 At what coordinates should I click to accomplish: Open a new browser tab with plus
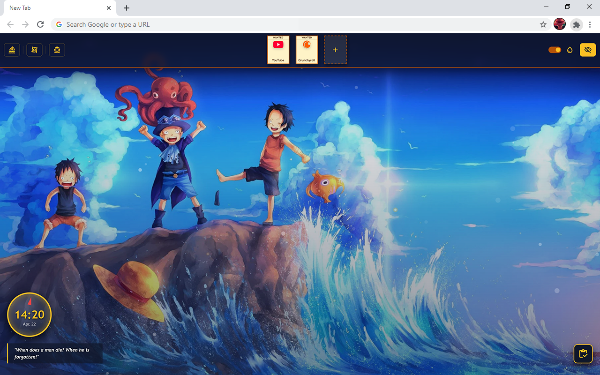tap(127, 8)
